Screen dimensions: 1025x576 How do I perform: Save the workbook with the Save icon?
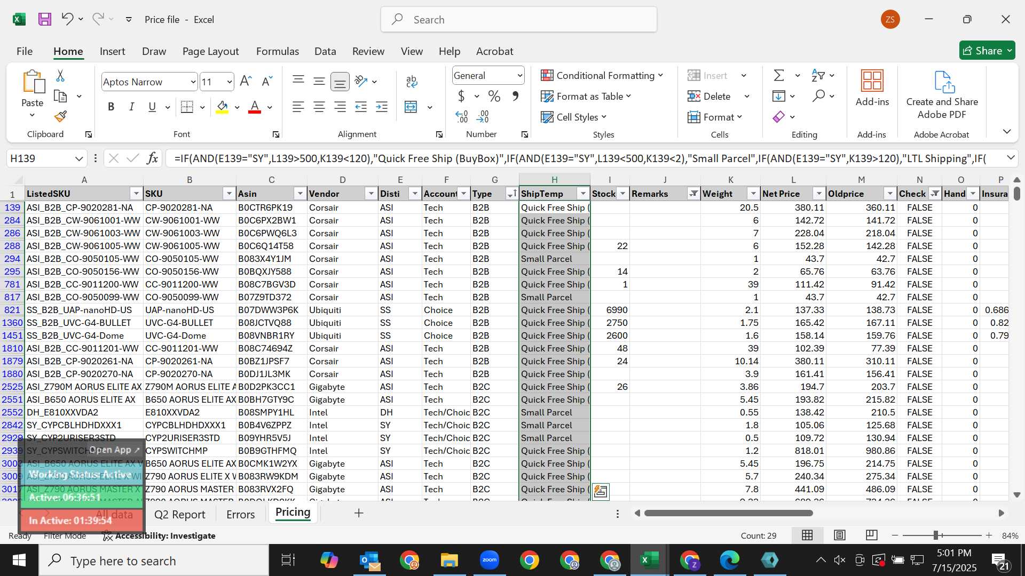[x=45, y=19]
